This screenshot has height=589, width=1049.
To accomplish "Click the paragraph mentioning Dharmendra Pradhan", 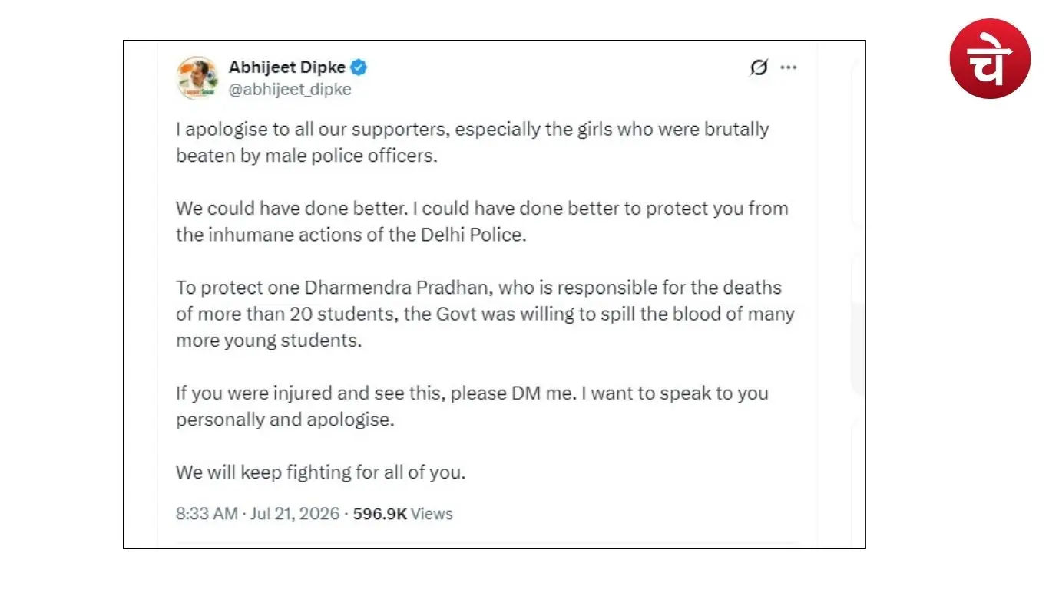I will (x=485, y=314).
